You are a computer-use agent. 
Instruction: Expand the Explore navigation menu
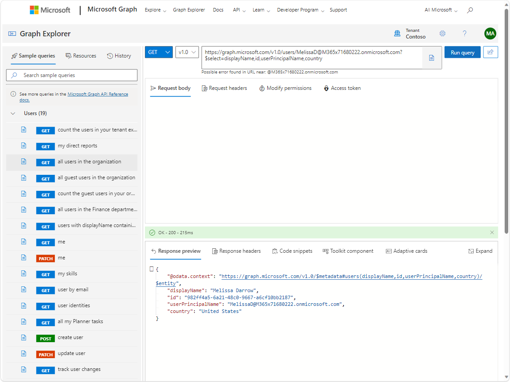pos(156,10)
